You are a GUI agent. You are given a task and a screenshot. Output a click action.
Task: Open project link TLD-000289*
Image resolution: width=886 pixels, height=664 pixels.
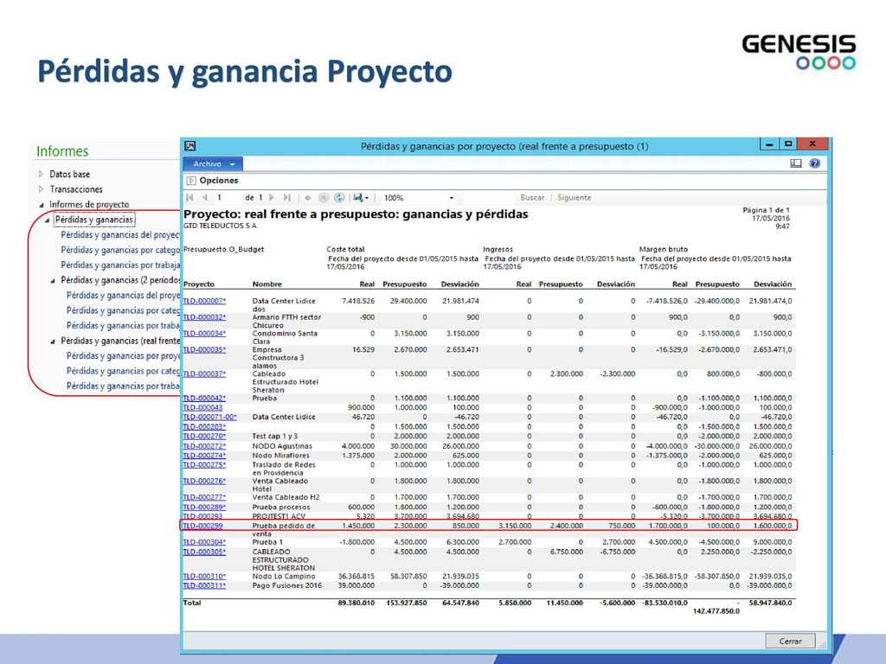[204, 507]
